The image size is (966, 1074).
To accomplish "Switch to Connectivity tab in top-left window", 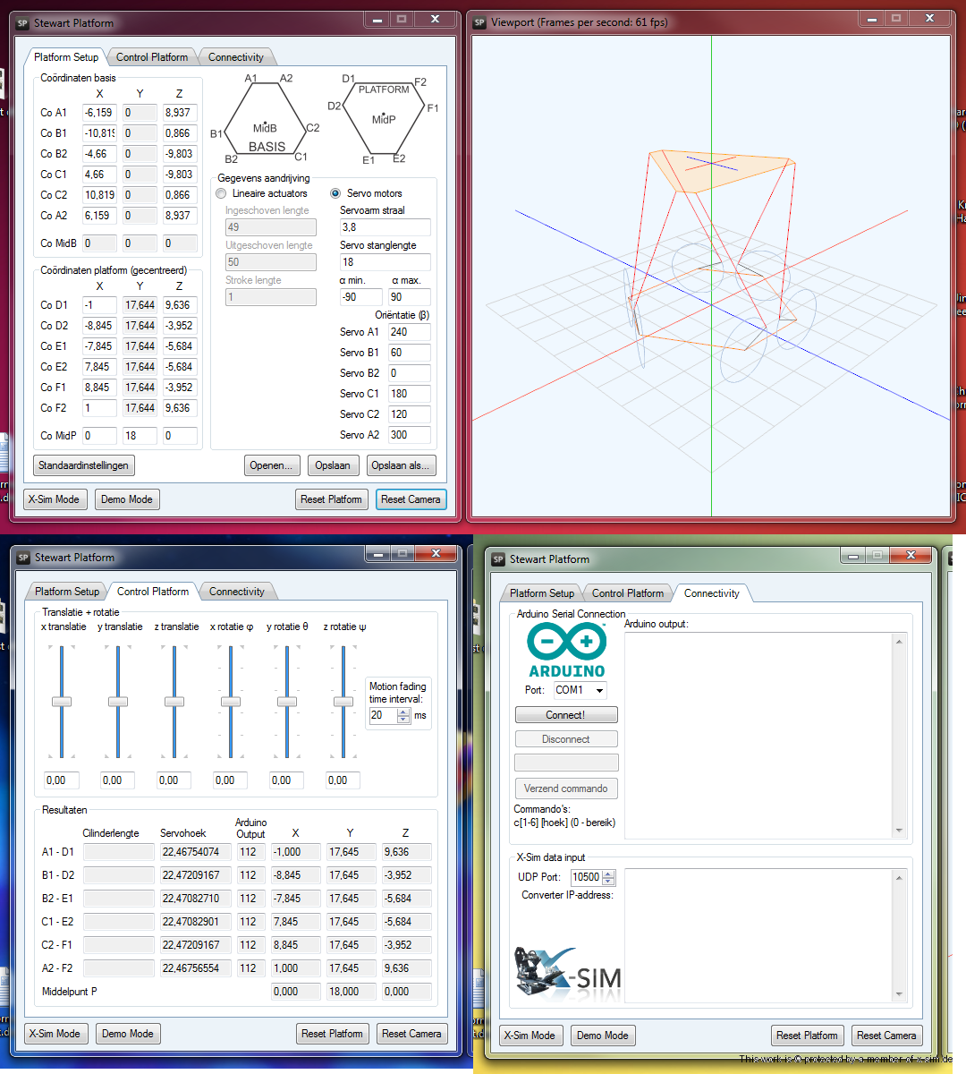I will click(x=236, y=57).
